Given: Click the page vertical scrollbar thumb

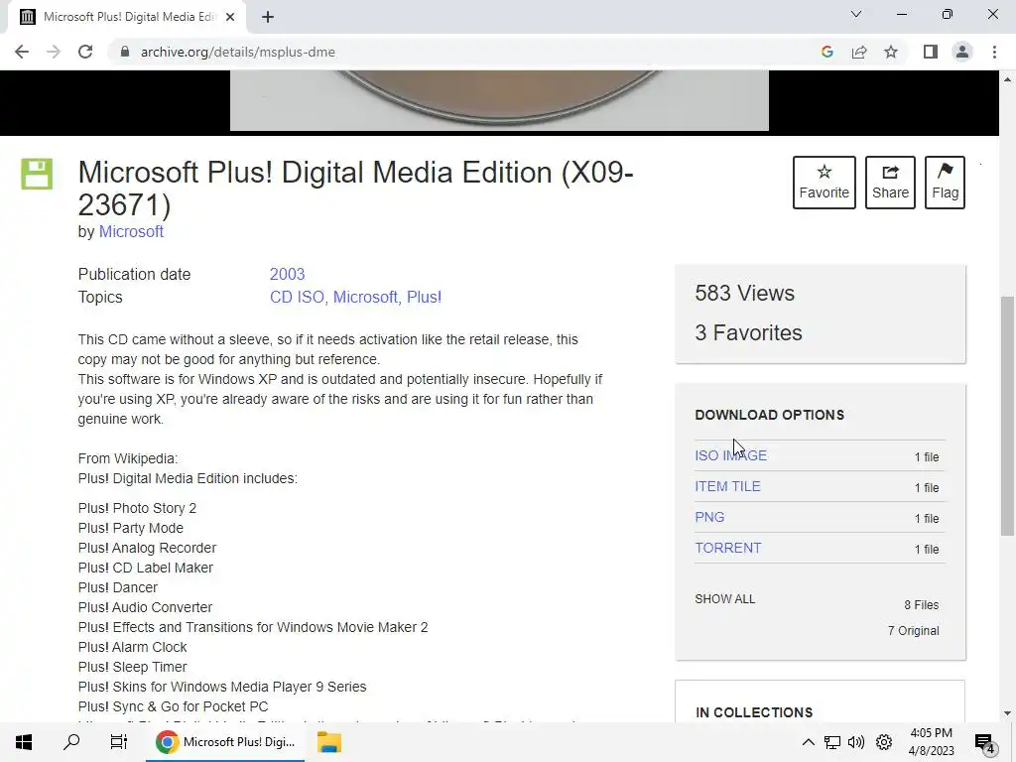Looking at the screenshot, I should point(1007,416).
